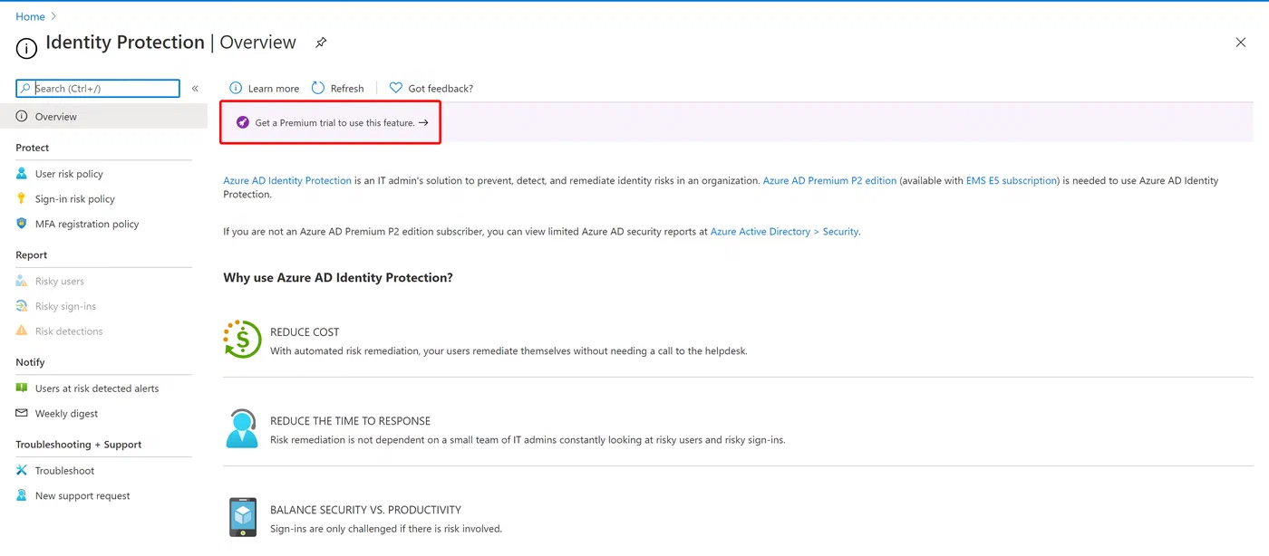This screenshot has height=556, width=1269.
Task: Click the breadcrumb chevron after Home
Action: [53, 16]
